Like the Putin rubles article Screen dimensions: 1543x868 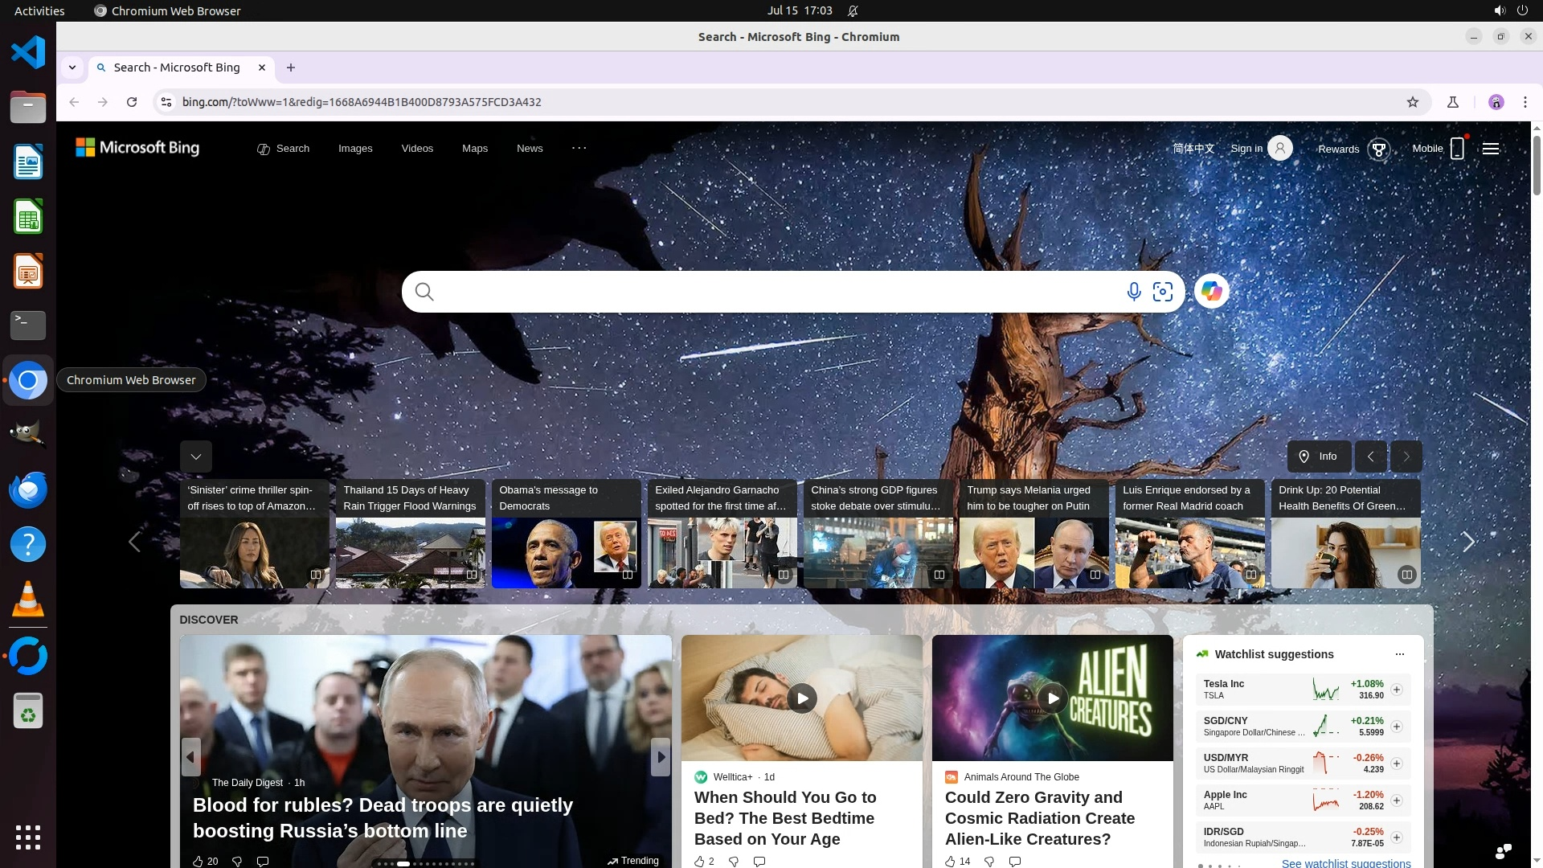[x=198, y=861]
